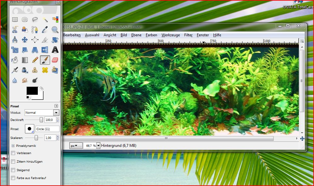Open the Farben menu
The image size is (314, 186).
(151, 35)
